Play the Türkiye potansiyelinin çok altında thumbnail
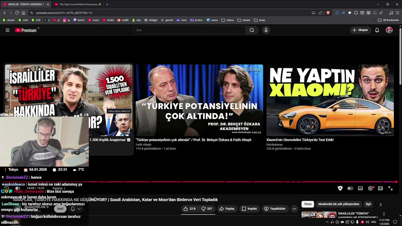Image resolution: width=402 pixels, height=226 pixels. 199,100
